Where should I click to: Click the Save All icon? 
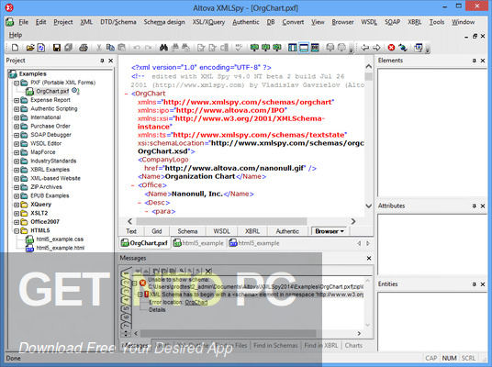point(68,48)
